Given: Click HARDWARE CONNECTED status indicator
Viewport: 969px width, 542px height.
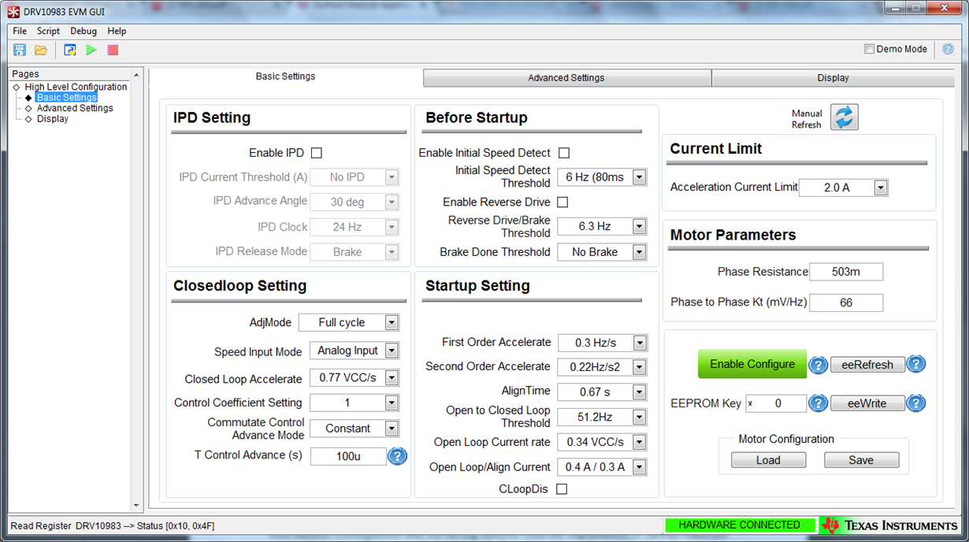Looking at the screenshot, I should [x=740, y=525].
